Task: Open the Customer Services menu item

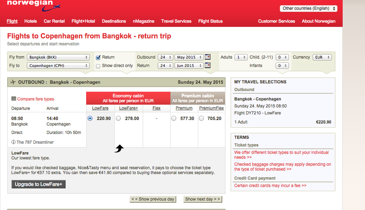Action: (x=276, y=21)
